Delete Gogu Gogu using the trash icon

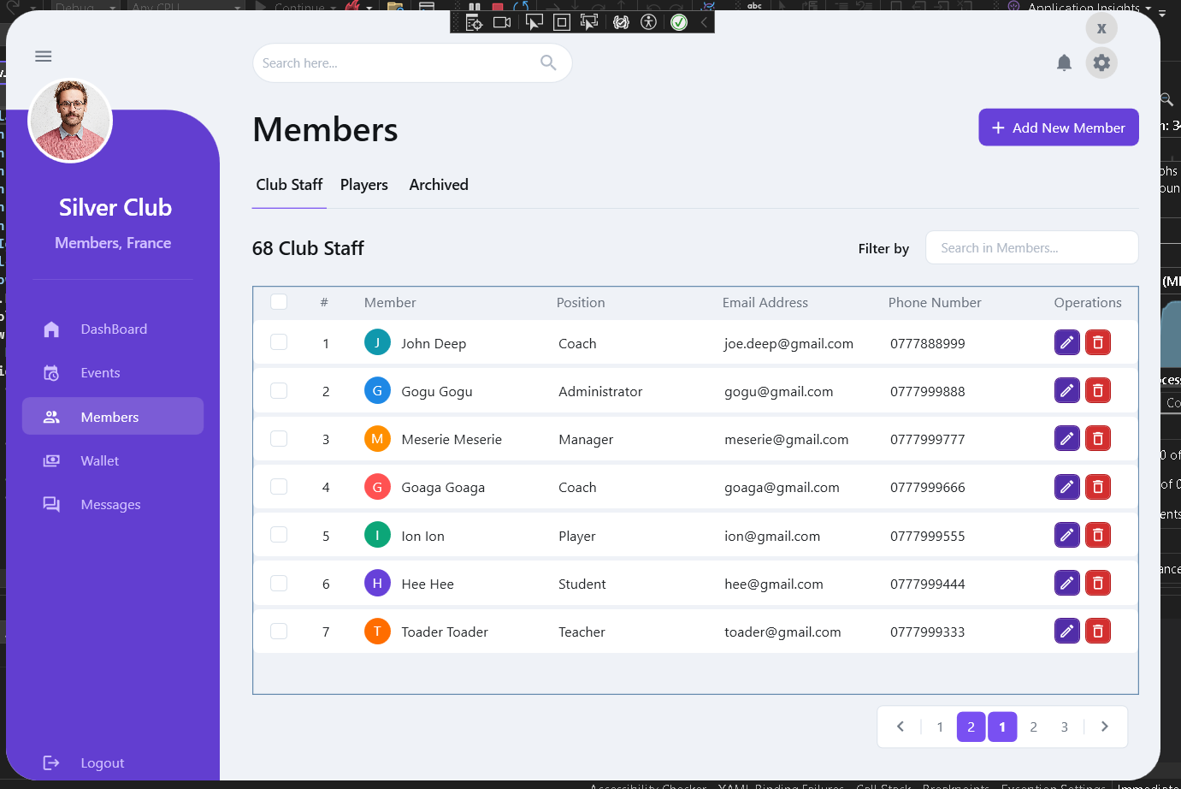[1098, 391]
